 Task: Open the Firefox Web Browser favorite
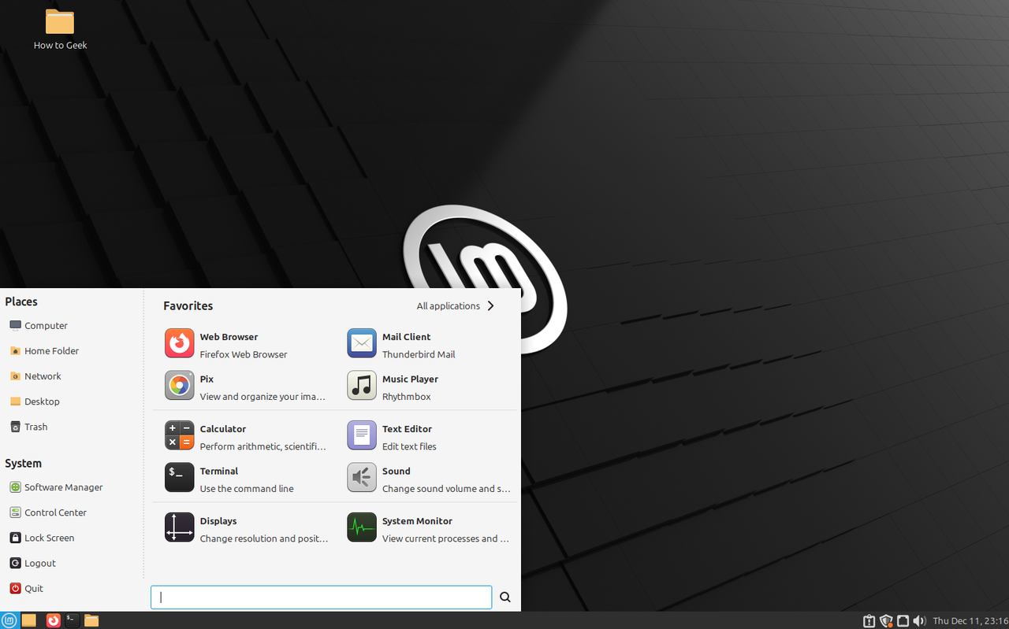coord(229,344)
